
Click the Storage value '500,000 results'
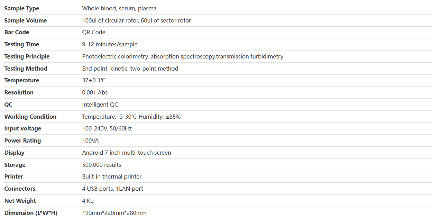point(102,165)
